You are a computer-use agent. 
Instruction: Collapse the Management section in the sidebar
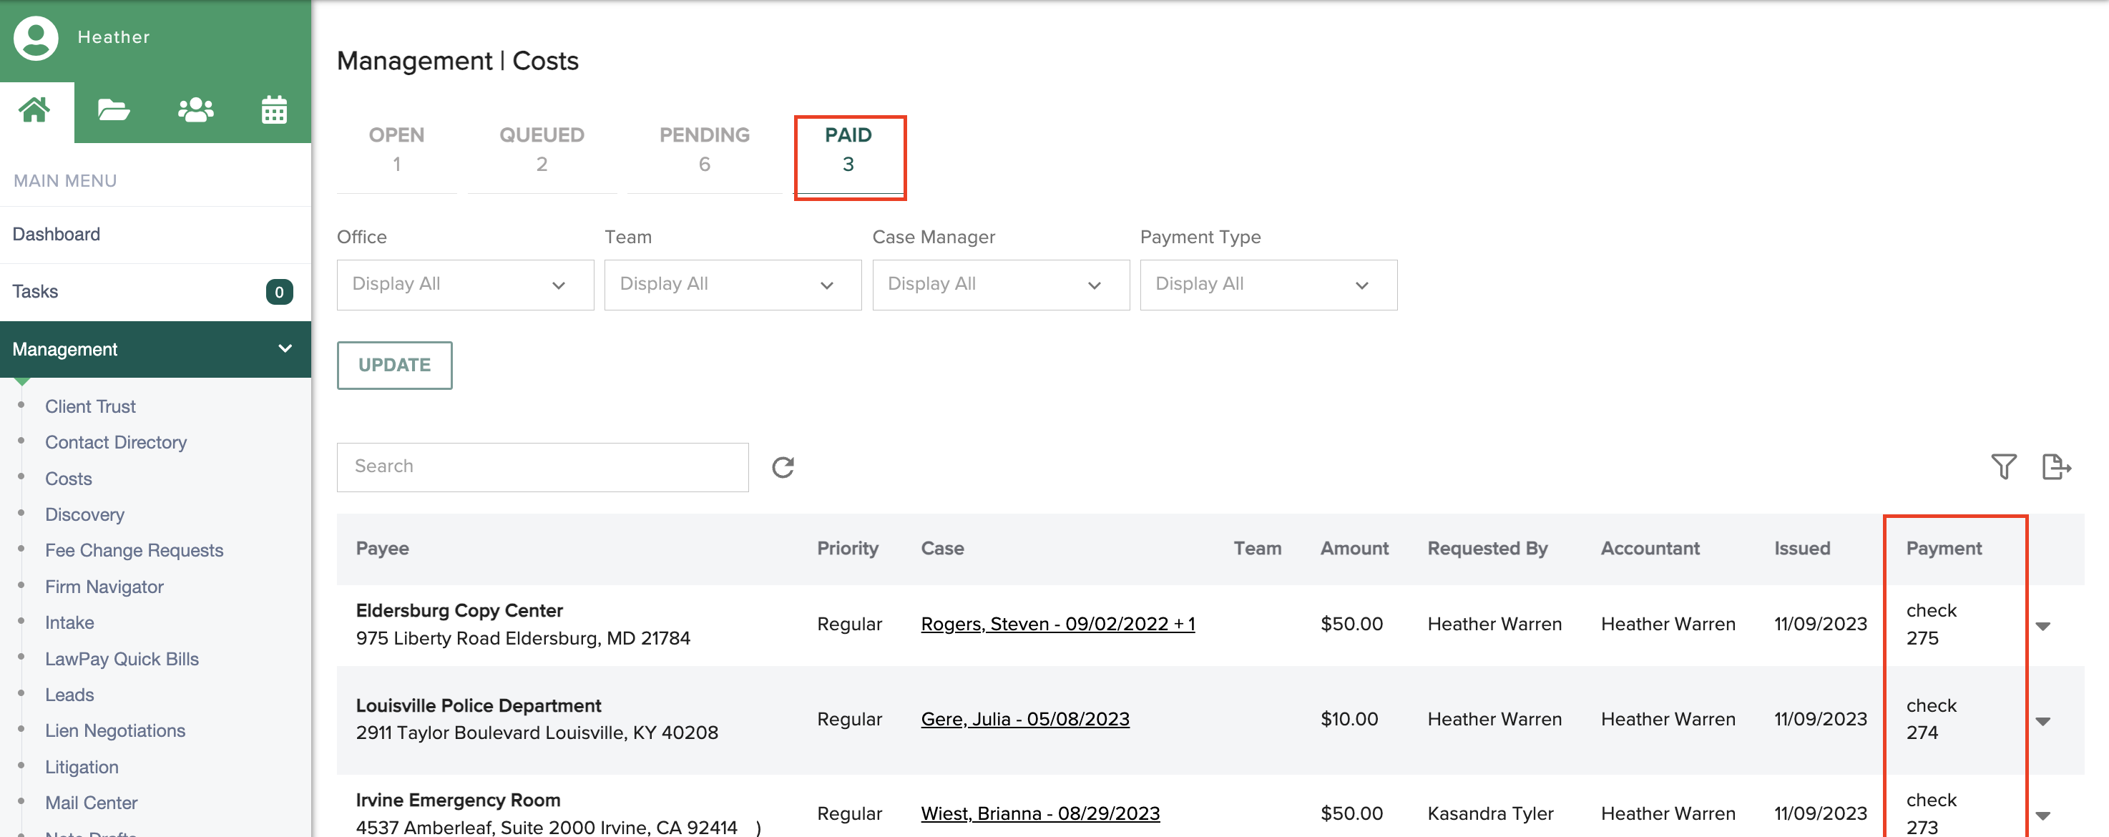285,349
